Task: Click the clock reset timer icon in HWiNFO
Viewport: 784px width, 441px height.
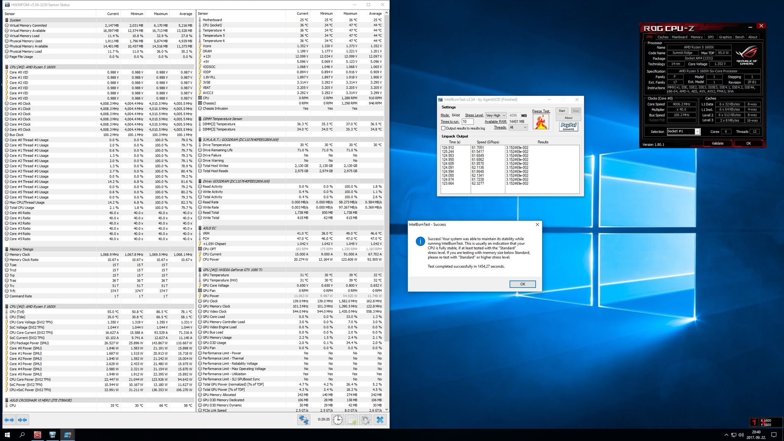Action: point(338,420)
